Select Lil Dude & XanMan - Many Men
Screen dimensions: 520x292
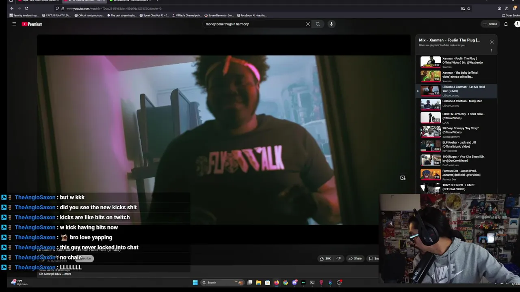(x=457, y=104)
